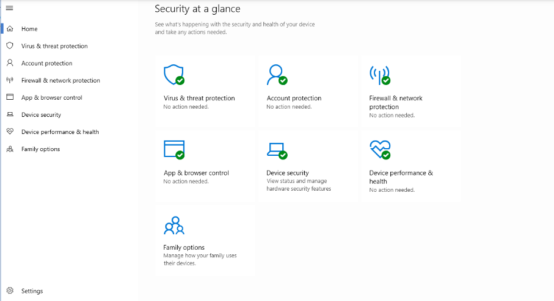Open the Firewall & network protection tile title
This screenshot has height=301, width=554.
[x=396, y=102]
